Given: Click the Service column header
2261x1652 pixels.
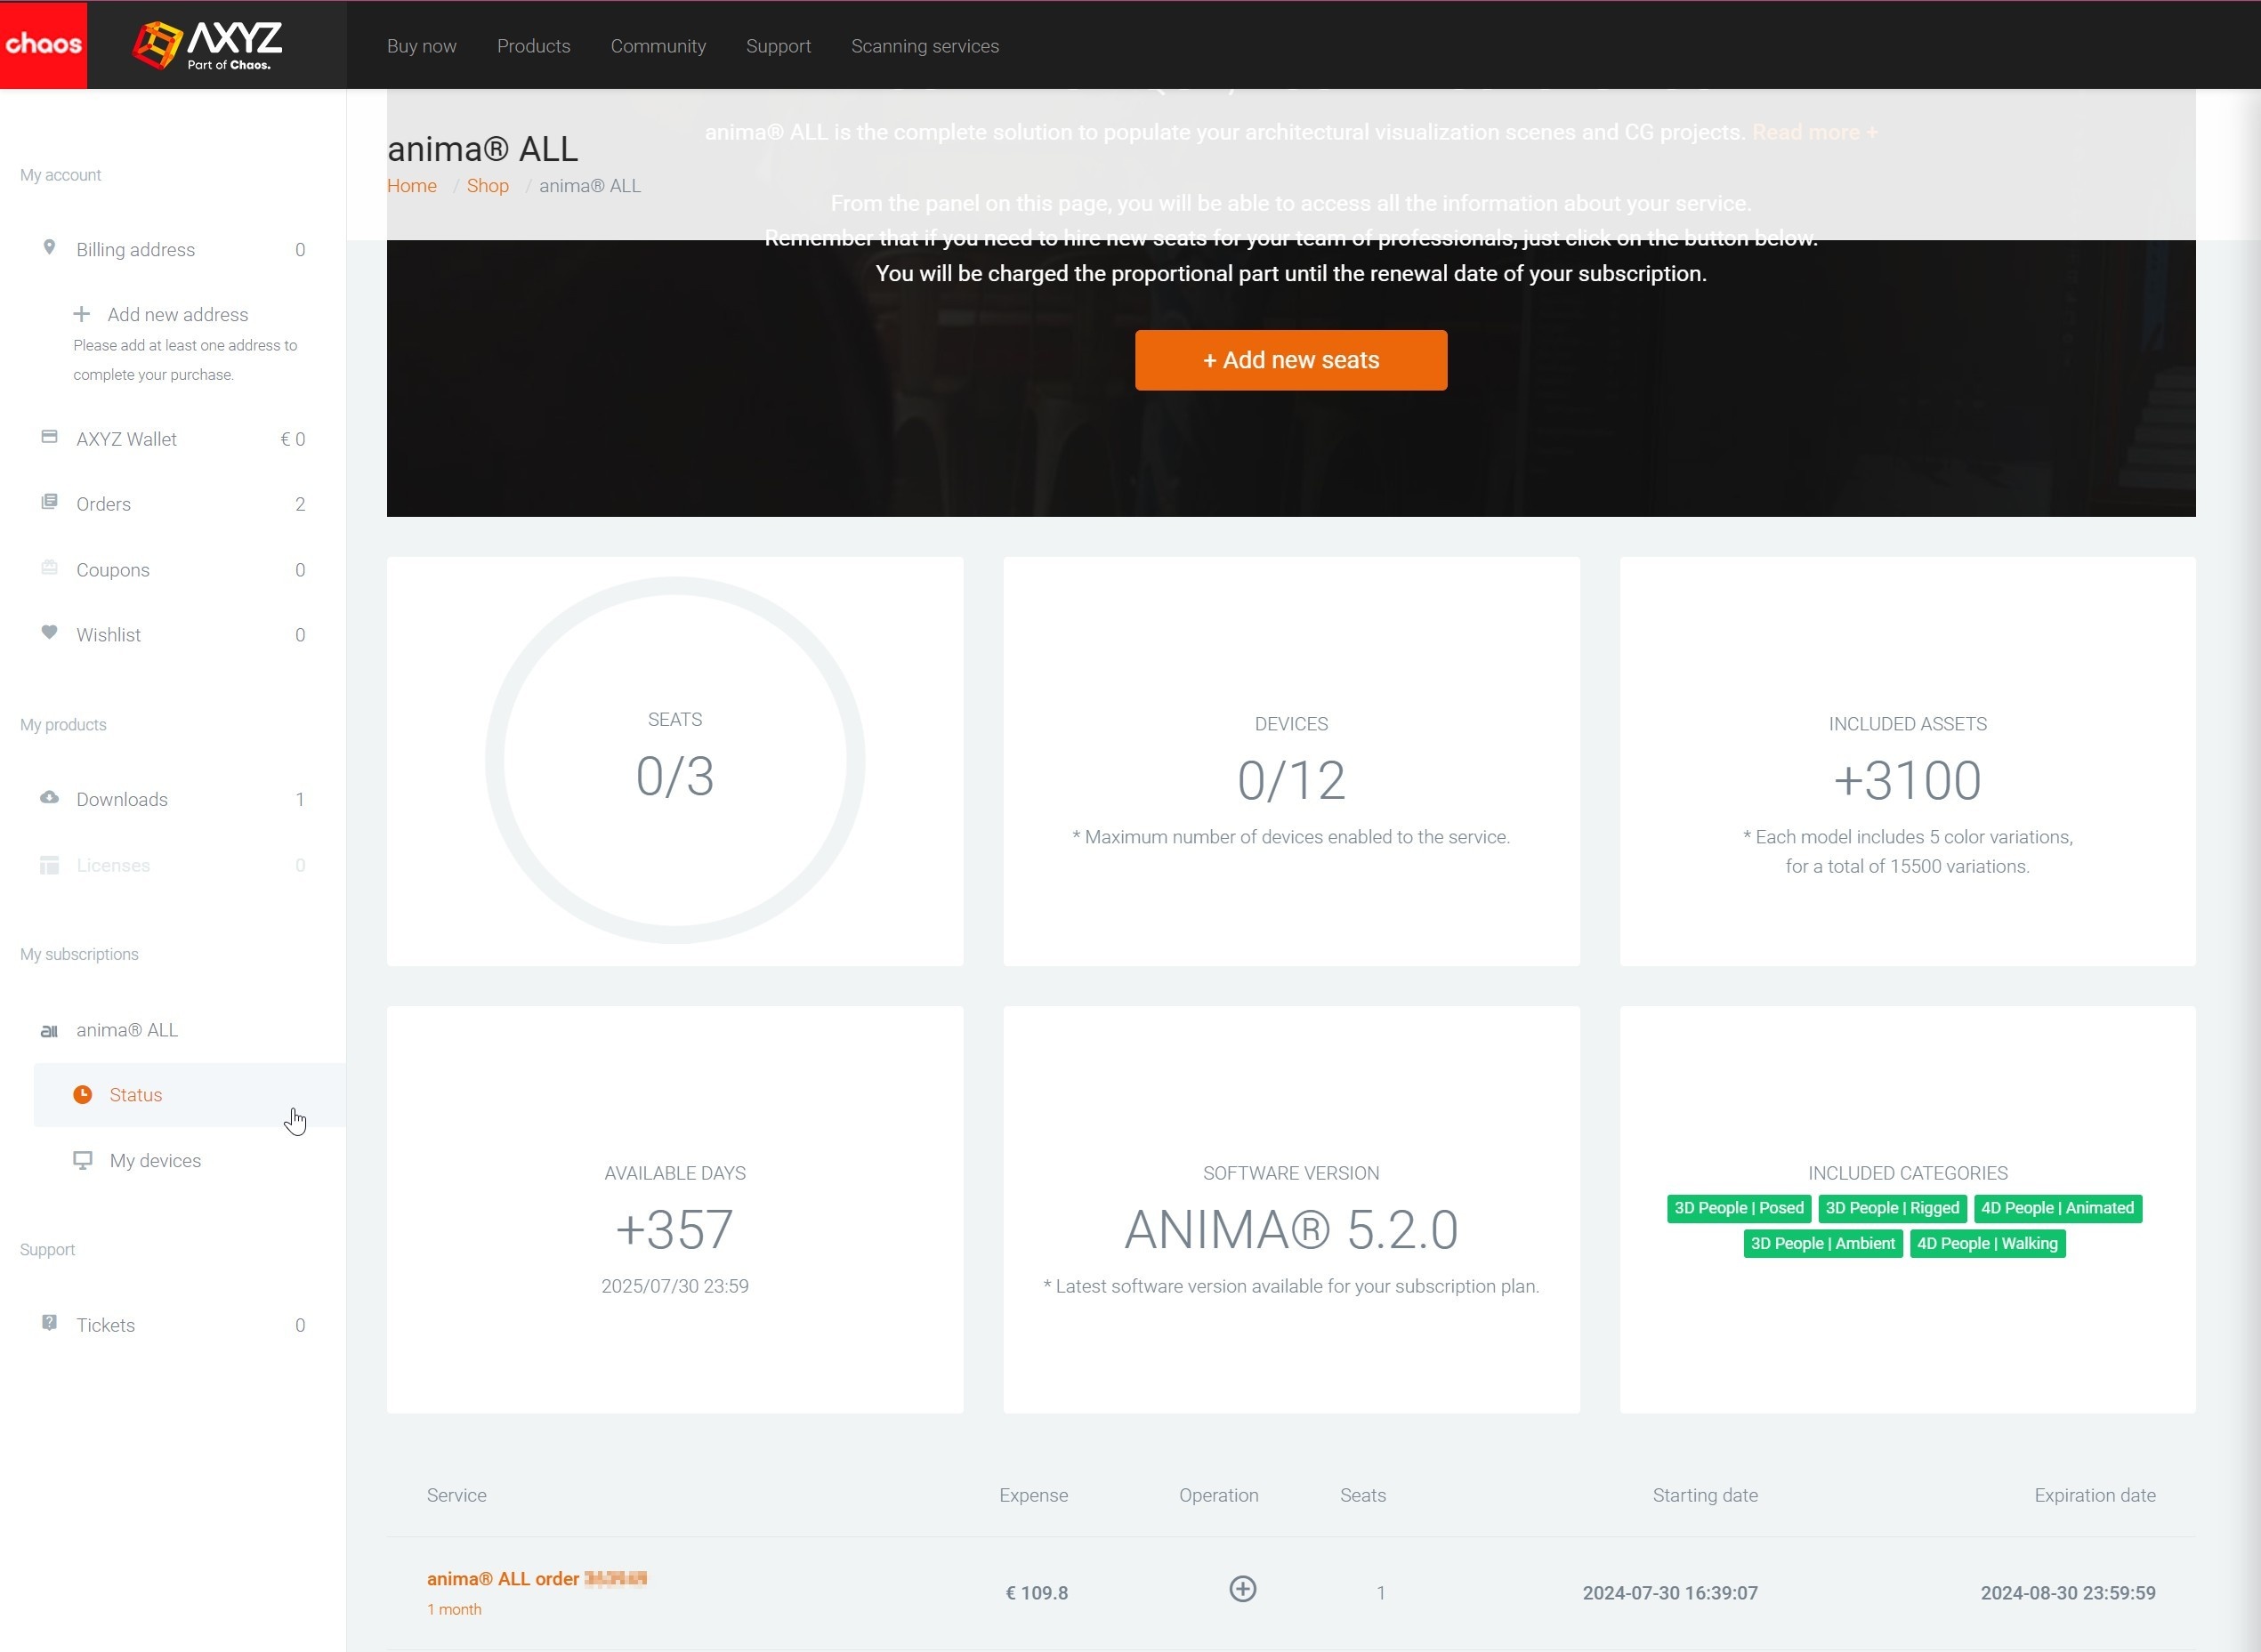Looking at the screenshot, I should tap(457, 1495).
